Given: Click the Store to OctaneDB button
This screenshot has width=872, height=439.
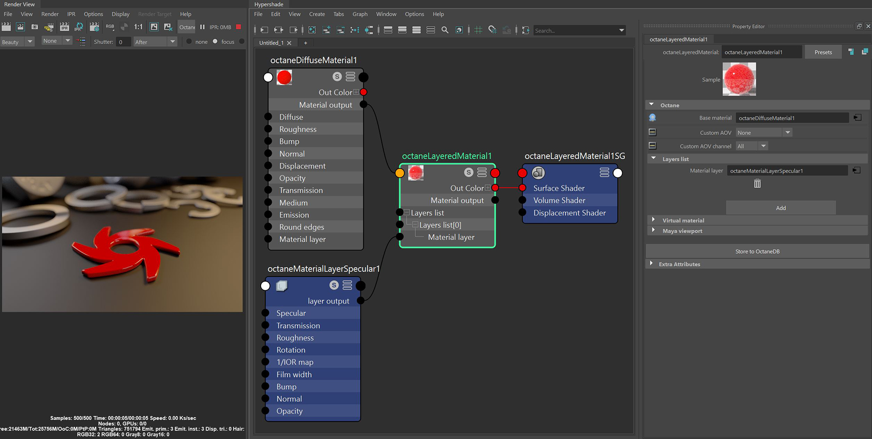Looking at the screenshot, I should (757, 251).
